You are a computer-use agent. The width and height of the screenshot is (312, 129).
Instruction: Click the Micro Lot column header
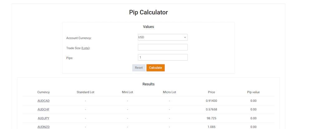(169, 92)
